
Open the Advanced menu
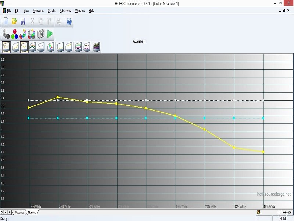coord(65,10)
